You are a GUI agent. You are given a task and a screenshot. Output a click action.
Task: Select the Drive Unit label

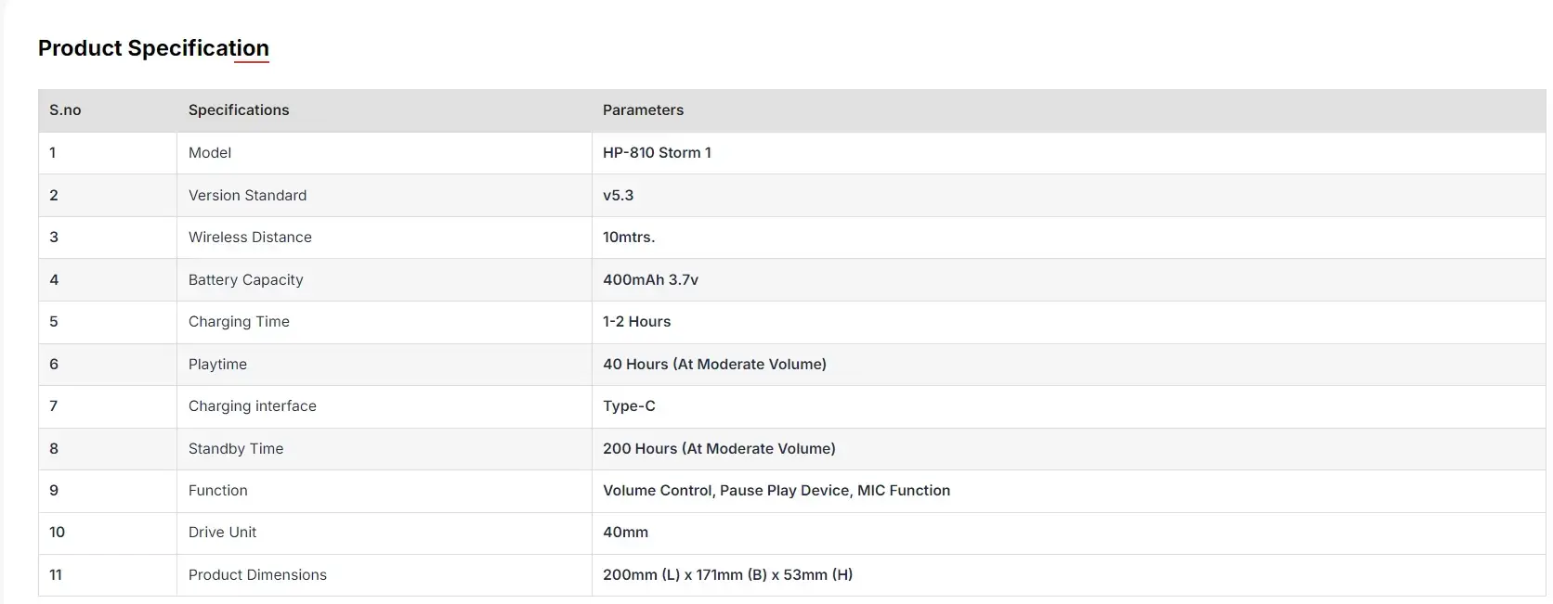tap(222, 533)
